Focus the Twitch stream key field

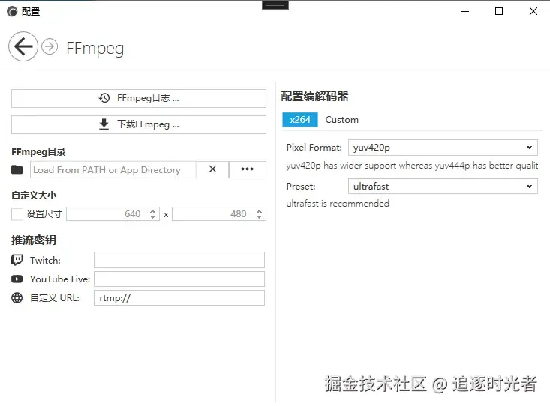coord(179,260)
